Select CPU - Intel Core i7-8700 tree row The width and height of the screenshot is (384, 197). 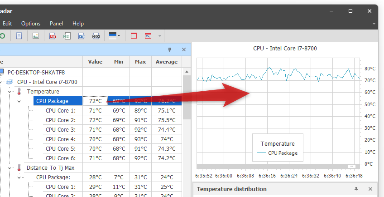pyautogui.click(x=47, y=82)
